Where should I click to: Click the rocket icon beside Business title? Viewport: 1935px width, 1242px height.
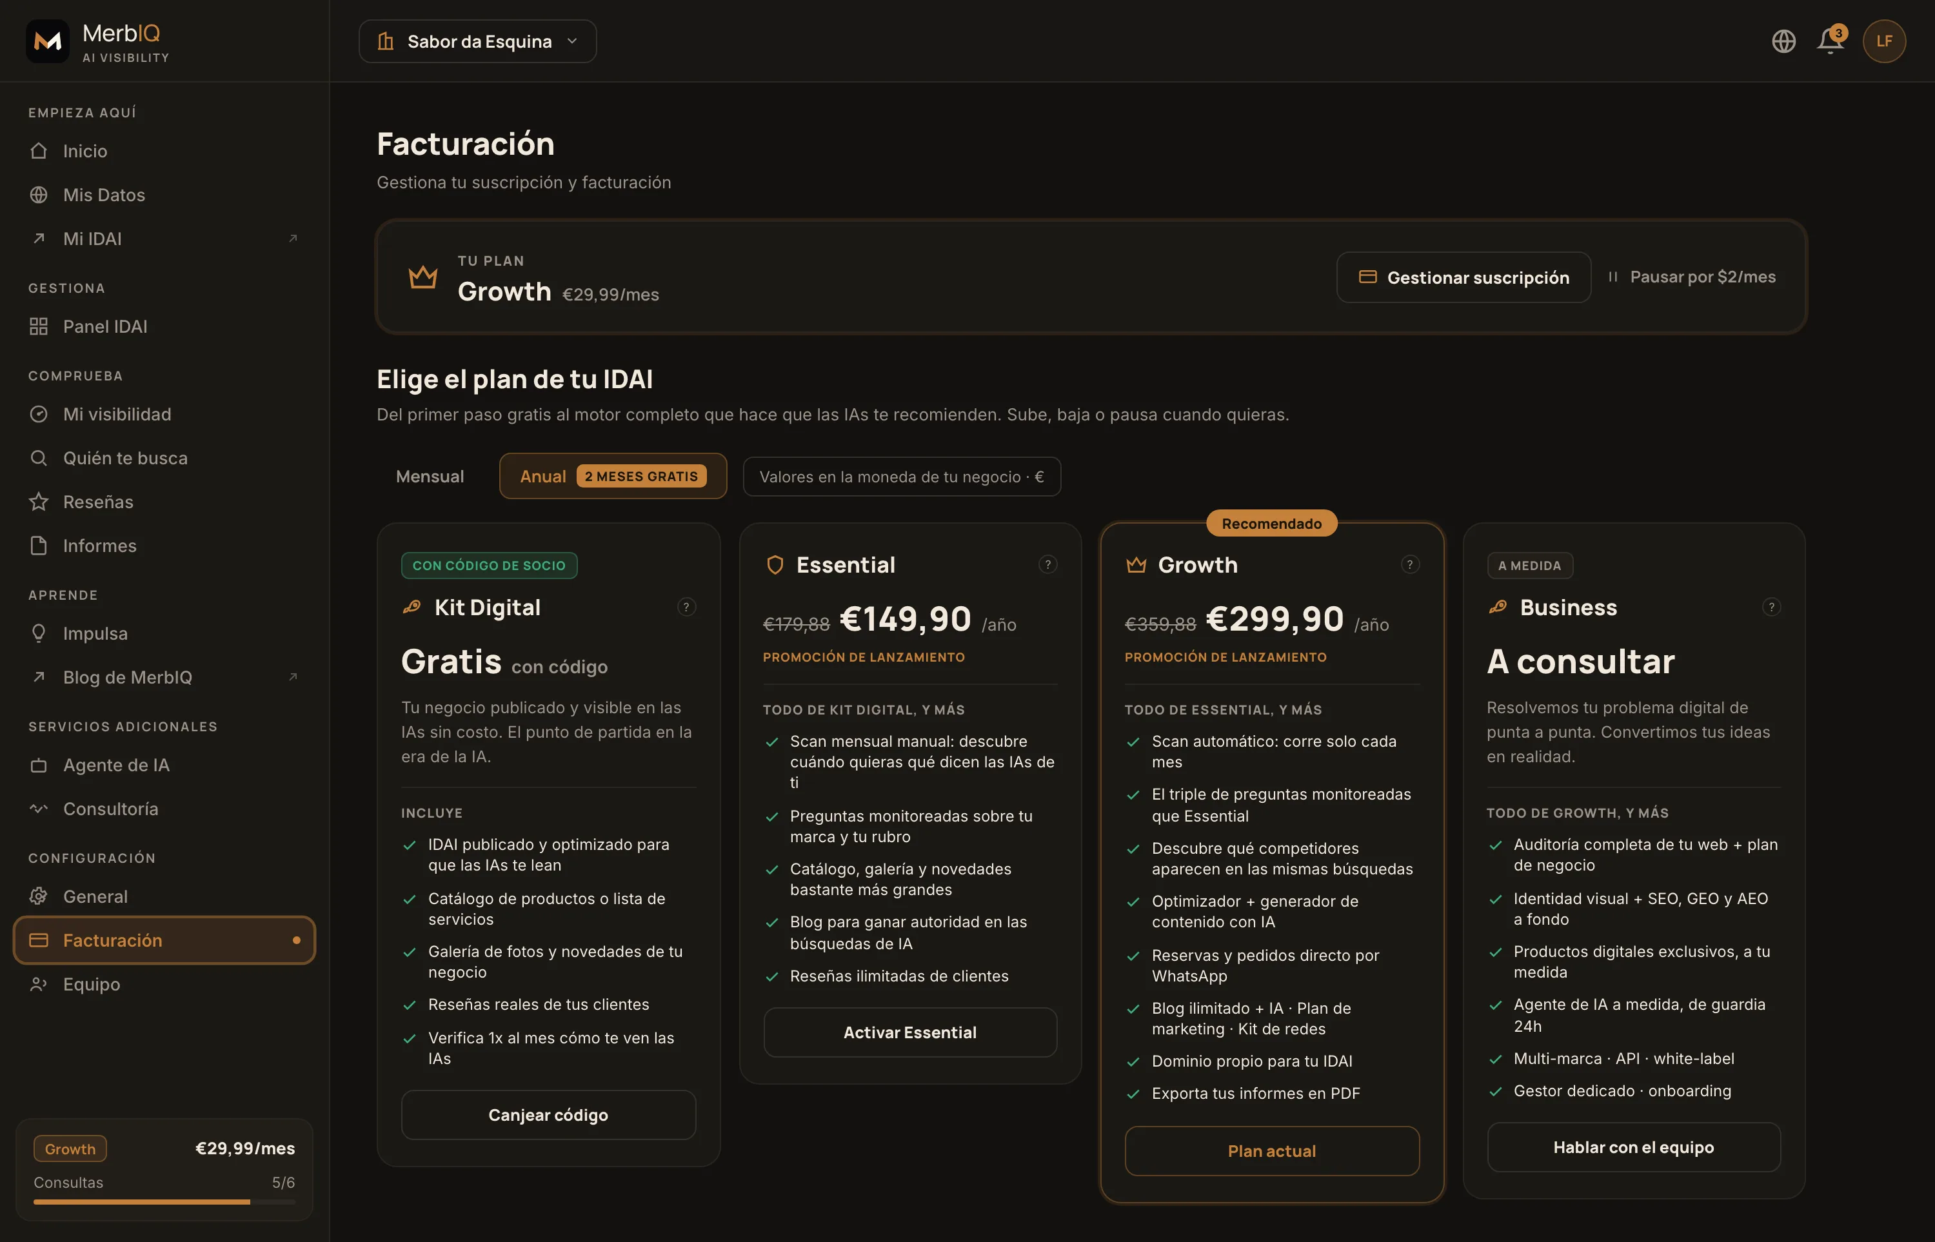pos(1498,607)
